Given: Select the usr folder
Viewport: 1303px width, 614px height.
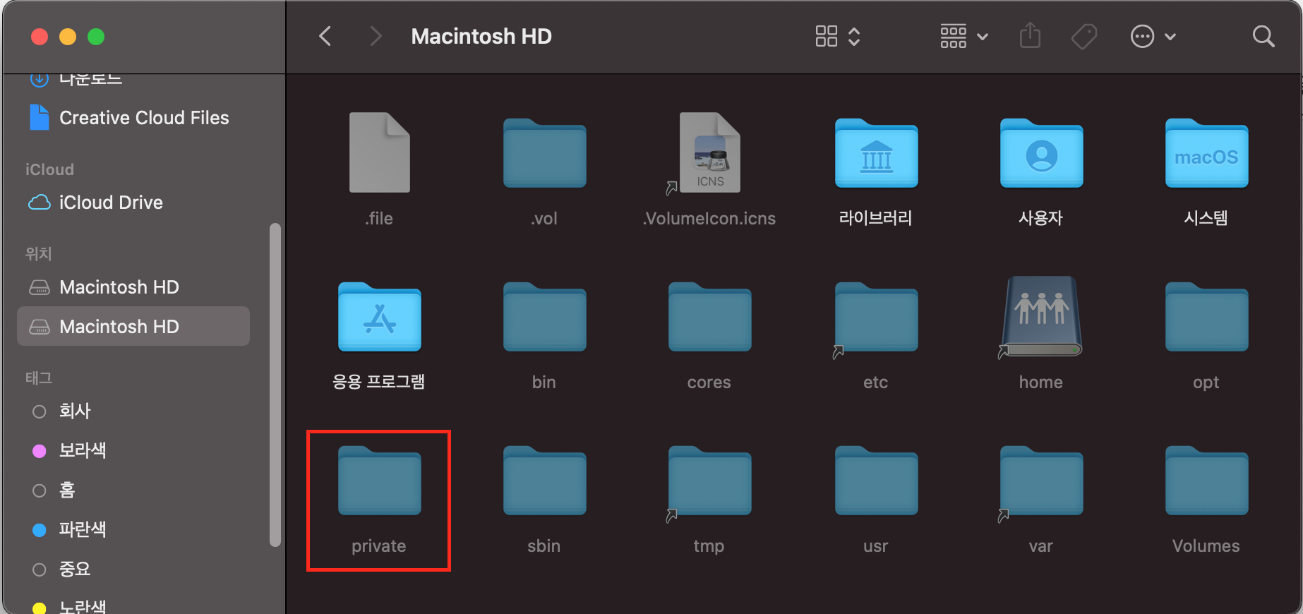Looking at the screenshot, I should 876,480.
